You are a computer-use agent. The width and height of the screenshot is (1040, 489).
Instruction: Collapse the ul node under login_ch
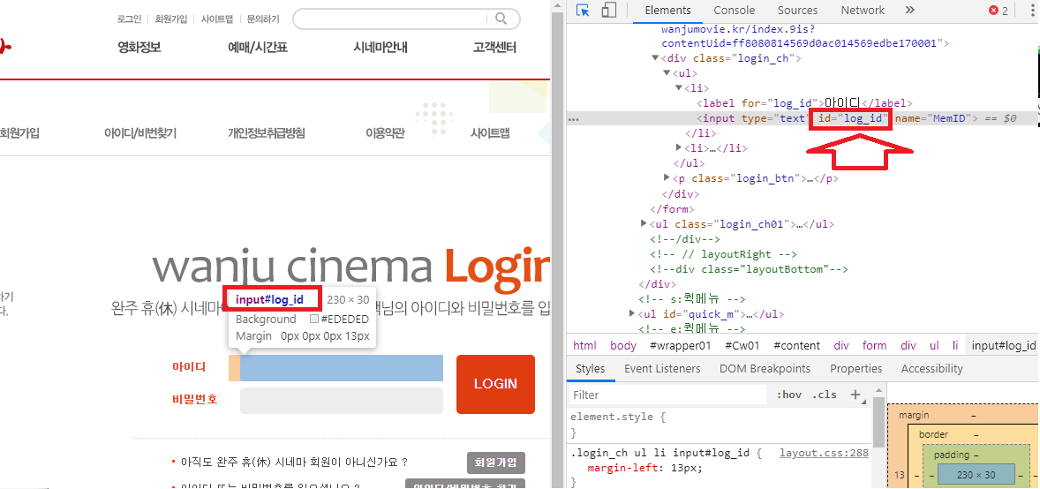(x=667, y=73)
